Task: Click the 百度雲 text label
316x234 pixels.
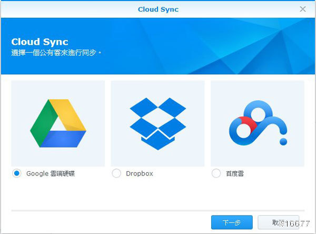Action: [235, 173]
